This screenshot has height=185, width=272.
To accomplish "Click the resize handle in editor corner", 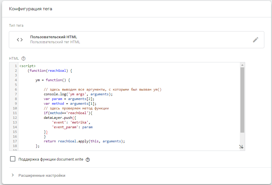I will pos(241,147).
